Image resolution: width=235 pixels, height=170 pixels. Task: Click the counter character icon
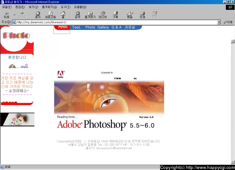pos(12,66)
